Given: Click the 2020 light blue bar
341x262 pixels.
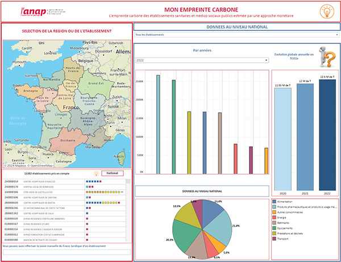Looking at the screenshot, I should pos(282,139).
